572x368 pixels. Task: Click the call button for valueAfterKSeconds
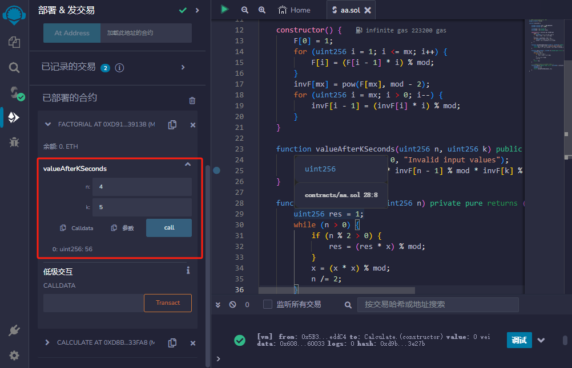169,228
